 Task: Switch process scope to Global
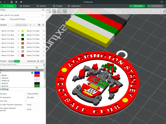(x=11, y=61)
